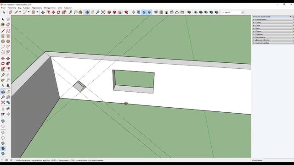
Task: Toggle Display Section Fill in the top toolbar
Action: (x=149, y=12)
